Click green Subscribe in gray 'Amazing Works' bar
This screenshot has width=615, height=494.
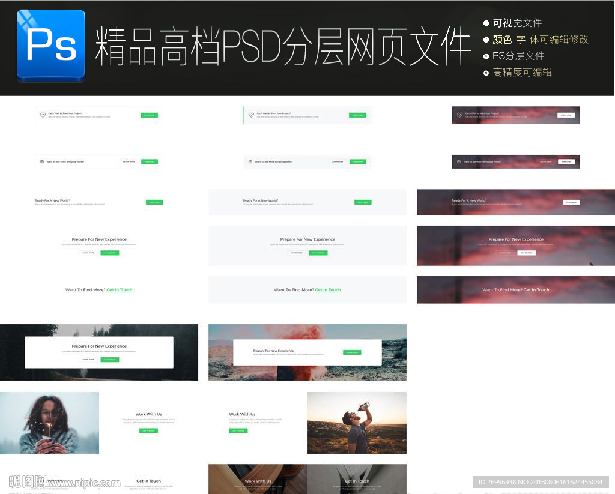coord(358,161)
